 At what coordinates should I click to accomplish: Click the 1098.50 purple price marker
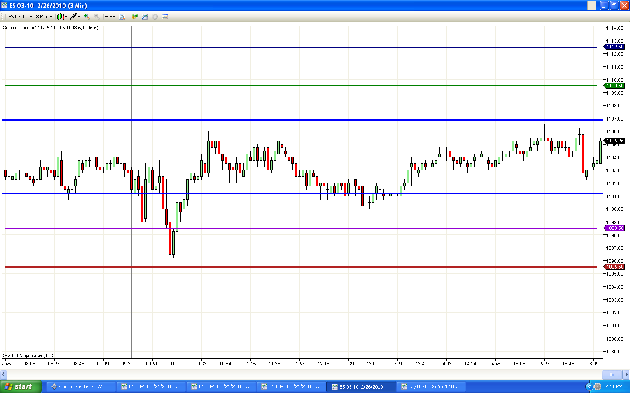(614, 228)
